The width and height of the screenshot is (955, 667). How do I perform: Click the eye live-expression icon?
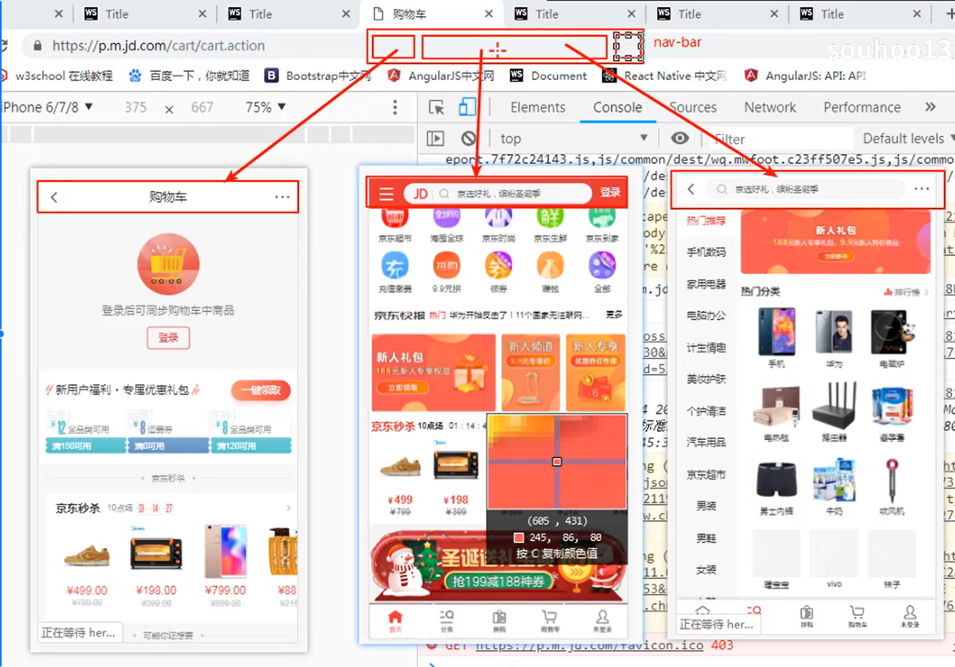coord(680,139)
